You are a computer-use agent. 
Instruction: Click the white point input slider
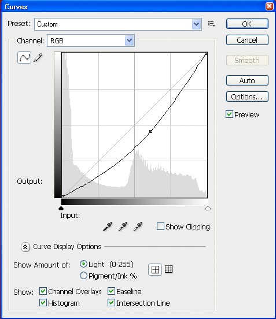(208, 208)
